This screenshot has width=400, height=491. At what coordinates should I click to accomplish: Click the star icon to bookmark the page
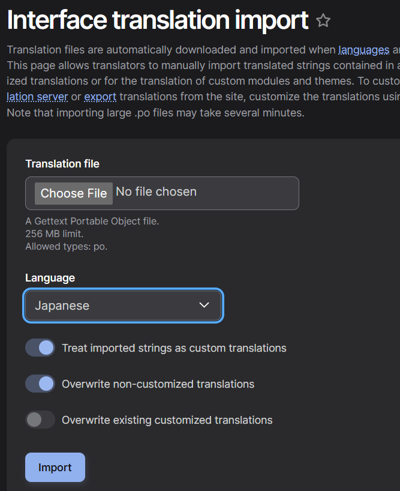pyautogui.click(x=323, y=21)
